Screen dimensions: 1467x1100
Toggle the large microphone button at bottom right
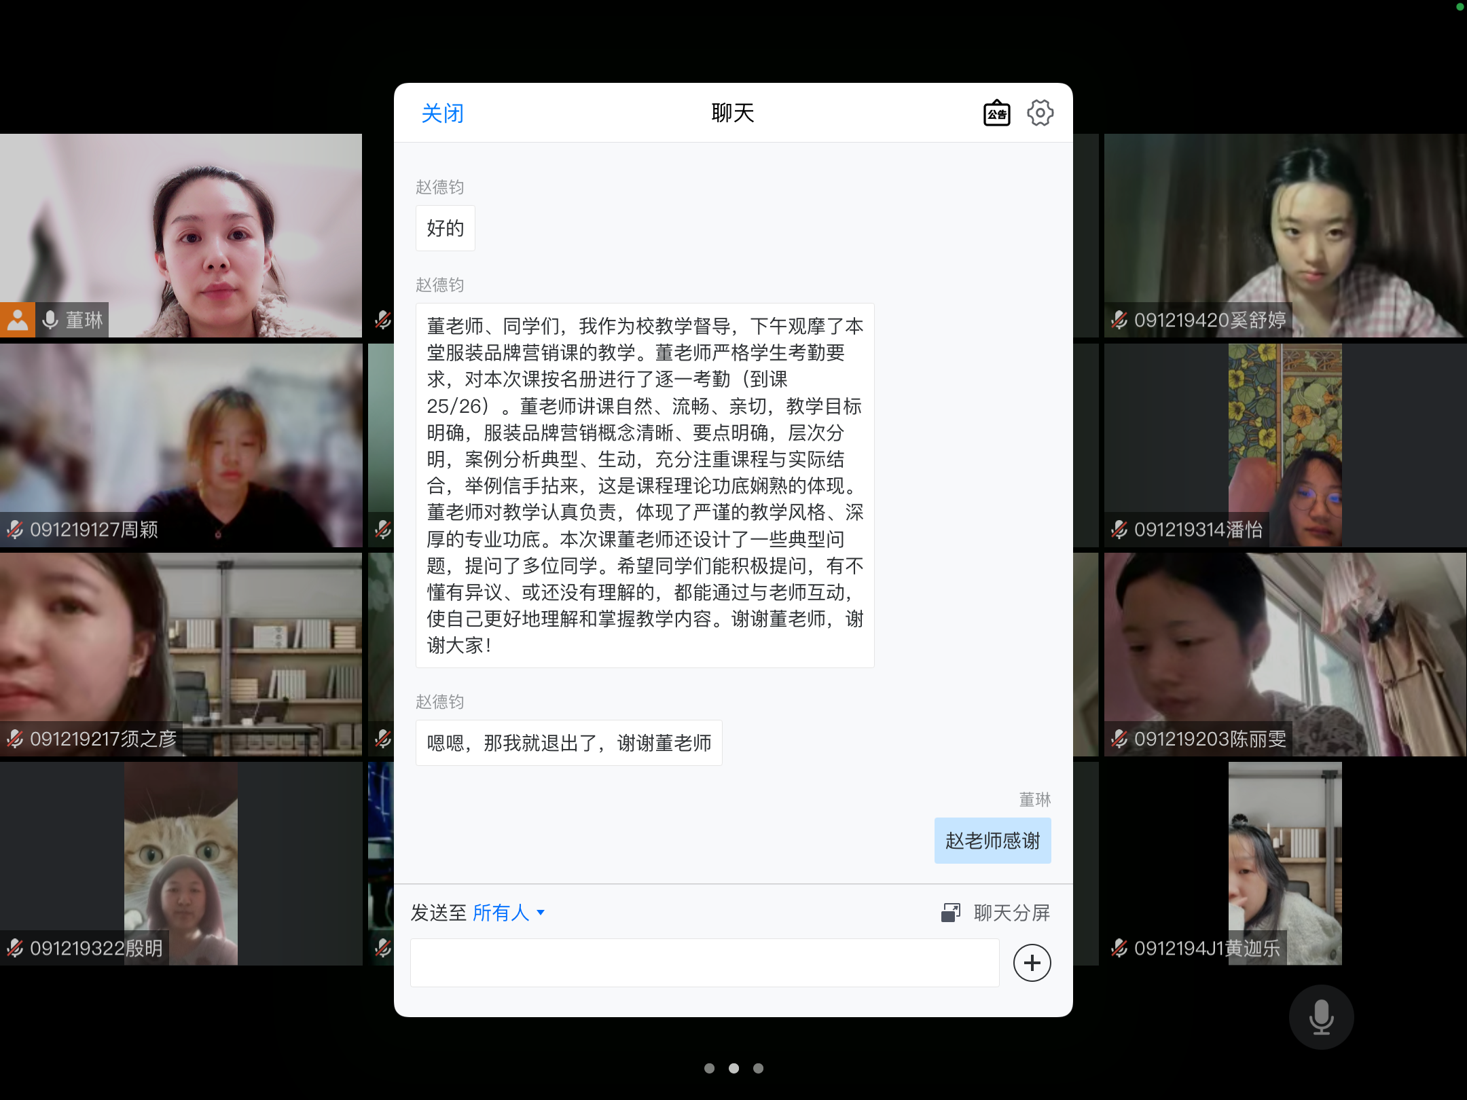1321,1017
